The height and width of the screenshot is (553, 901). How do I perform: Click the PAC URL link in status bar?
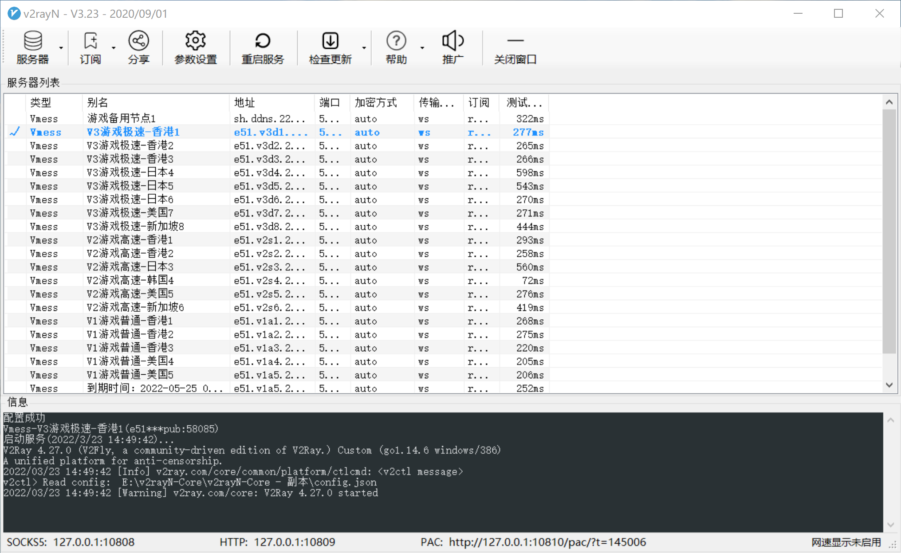pyautogui.click(x=548, y=542)
